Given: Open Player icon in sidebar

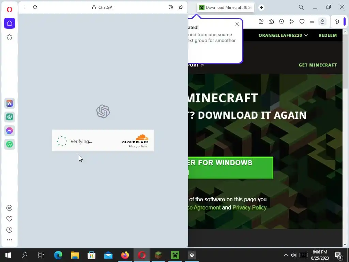Looking at the screenshot, I should pyautogui.click(x=9, y=208).
